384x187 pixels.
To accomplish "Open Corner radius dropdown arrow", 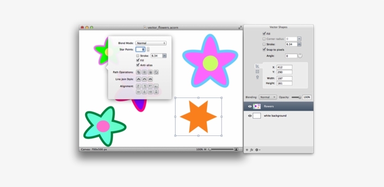I will (299, 39).
